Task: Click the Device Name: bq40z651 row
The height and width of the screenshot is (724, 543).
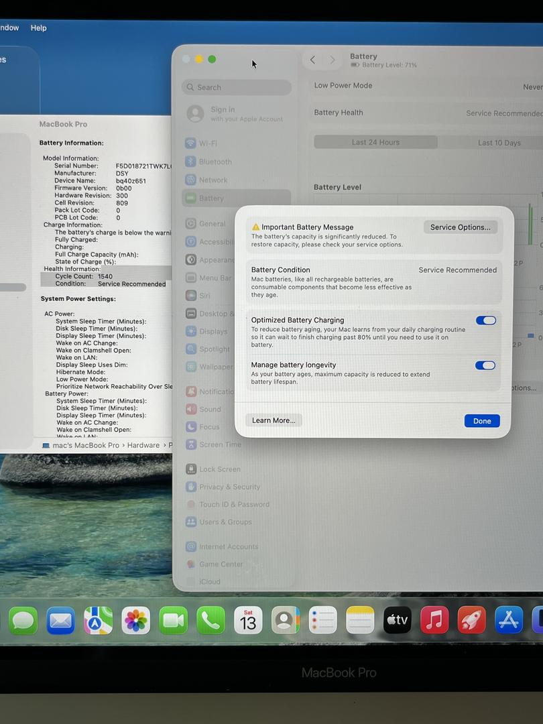Action: pyautogui.click(x=100, y=180)
